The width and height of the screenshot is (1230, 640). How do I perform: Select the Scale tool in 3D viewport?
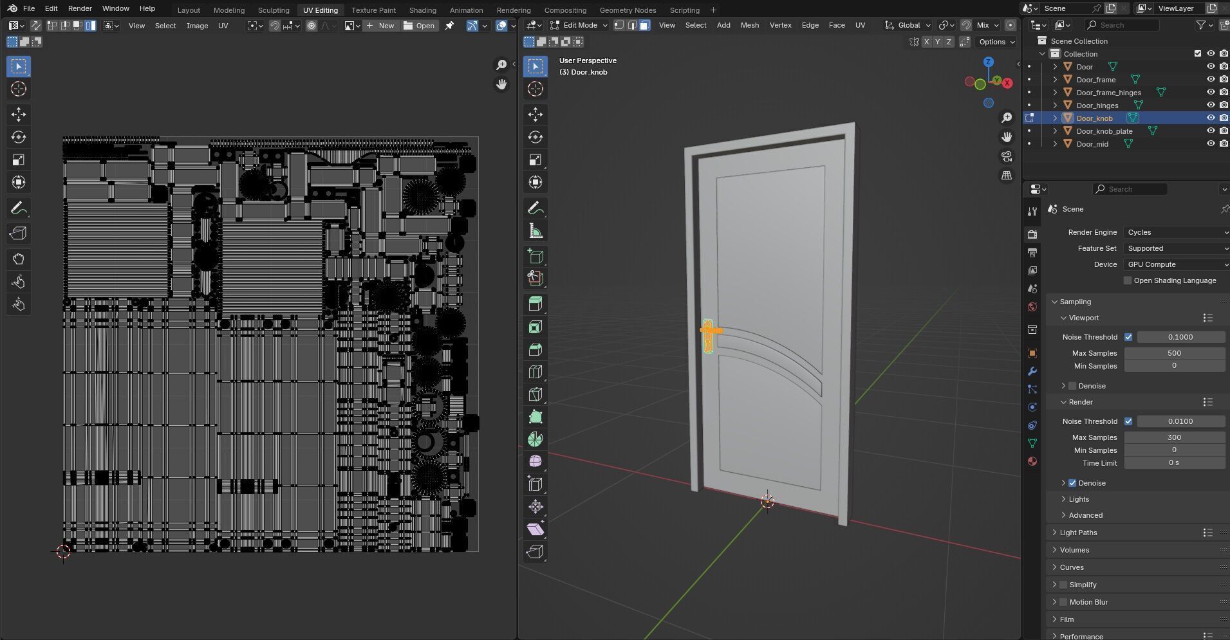click(536, 160)
